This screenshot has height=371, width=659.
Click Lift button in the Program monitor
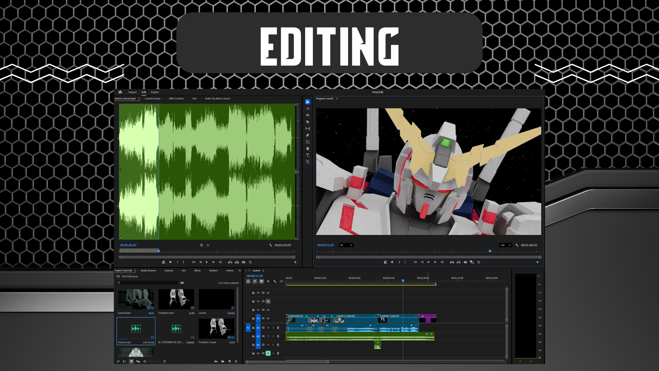pos(452,262)
